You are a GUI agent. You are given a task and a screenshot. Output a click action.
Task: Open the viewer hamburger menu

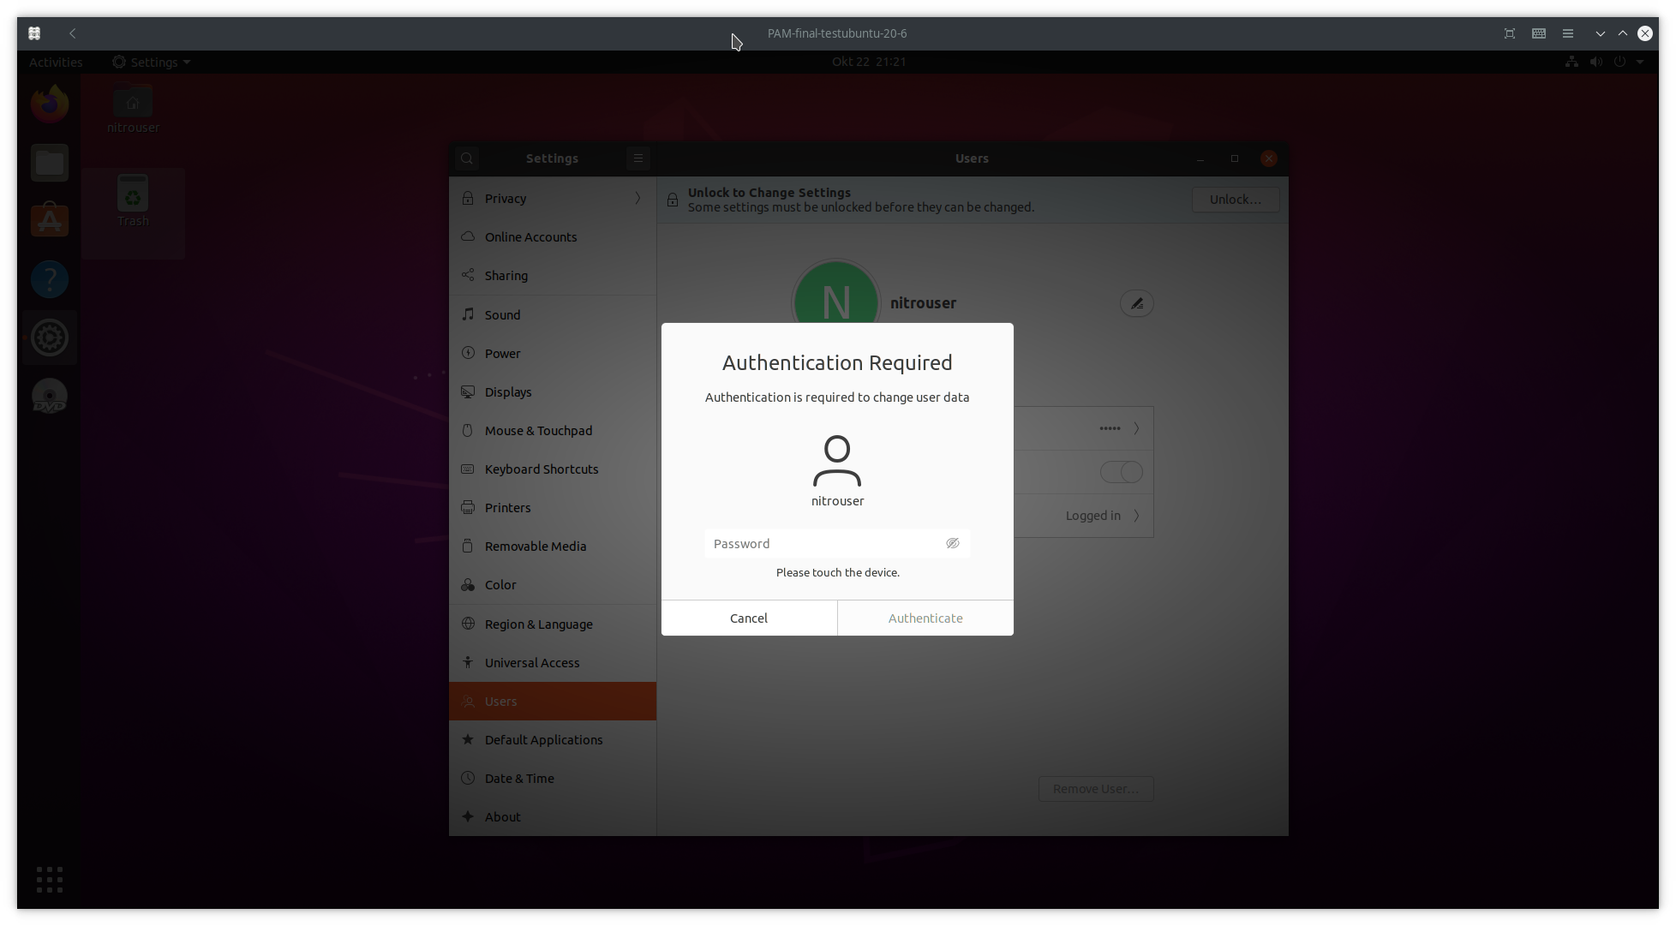pos(1568,33)
